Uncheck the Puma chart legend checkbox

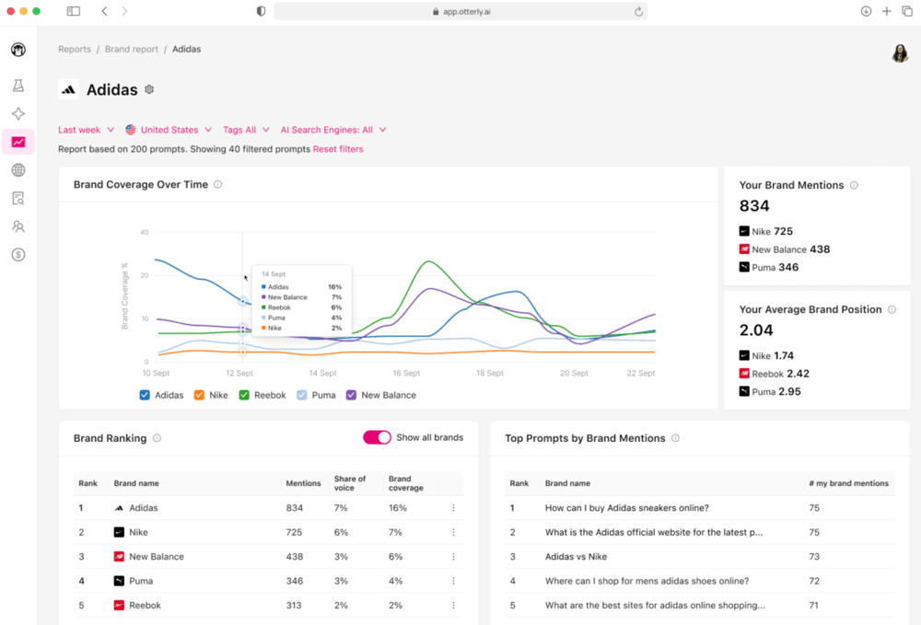[302, 395]
